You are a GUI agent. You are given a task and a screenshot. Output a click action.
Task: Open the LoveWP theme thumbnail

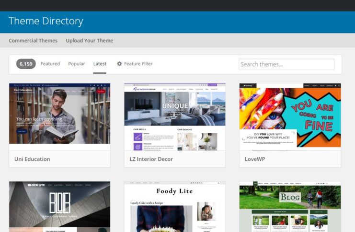(x=290, y=116)
